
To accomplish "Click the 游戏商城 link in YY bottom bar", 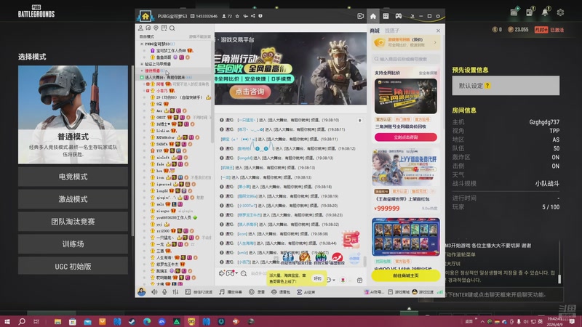I will [399, 292].
